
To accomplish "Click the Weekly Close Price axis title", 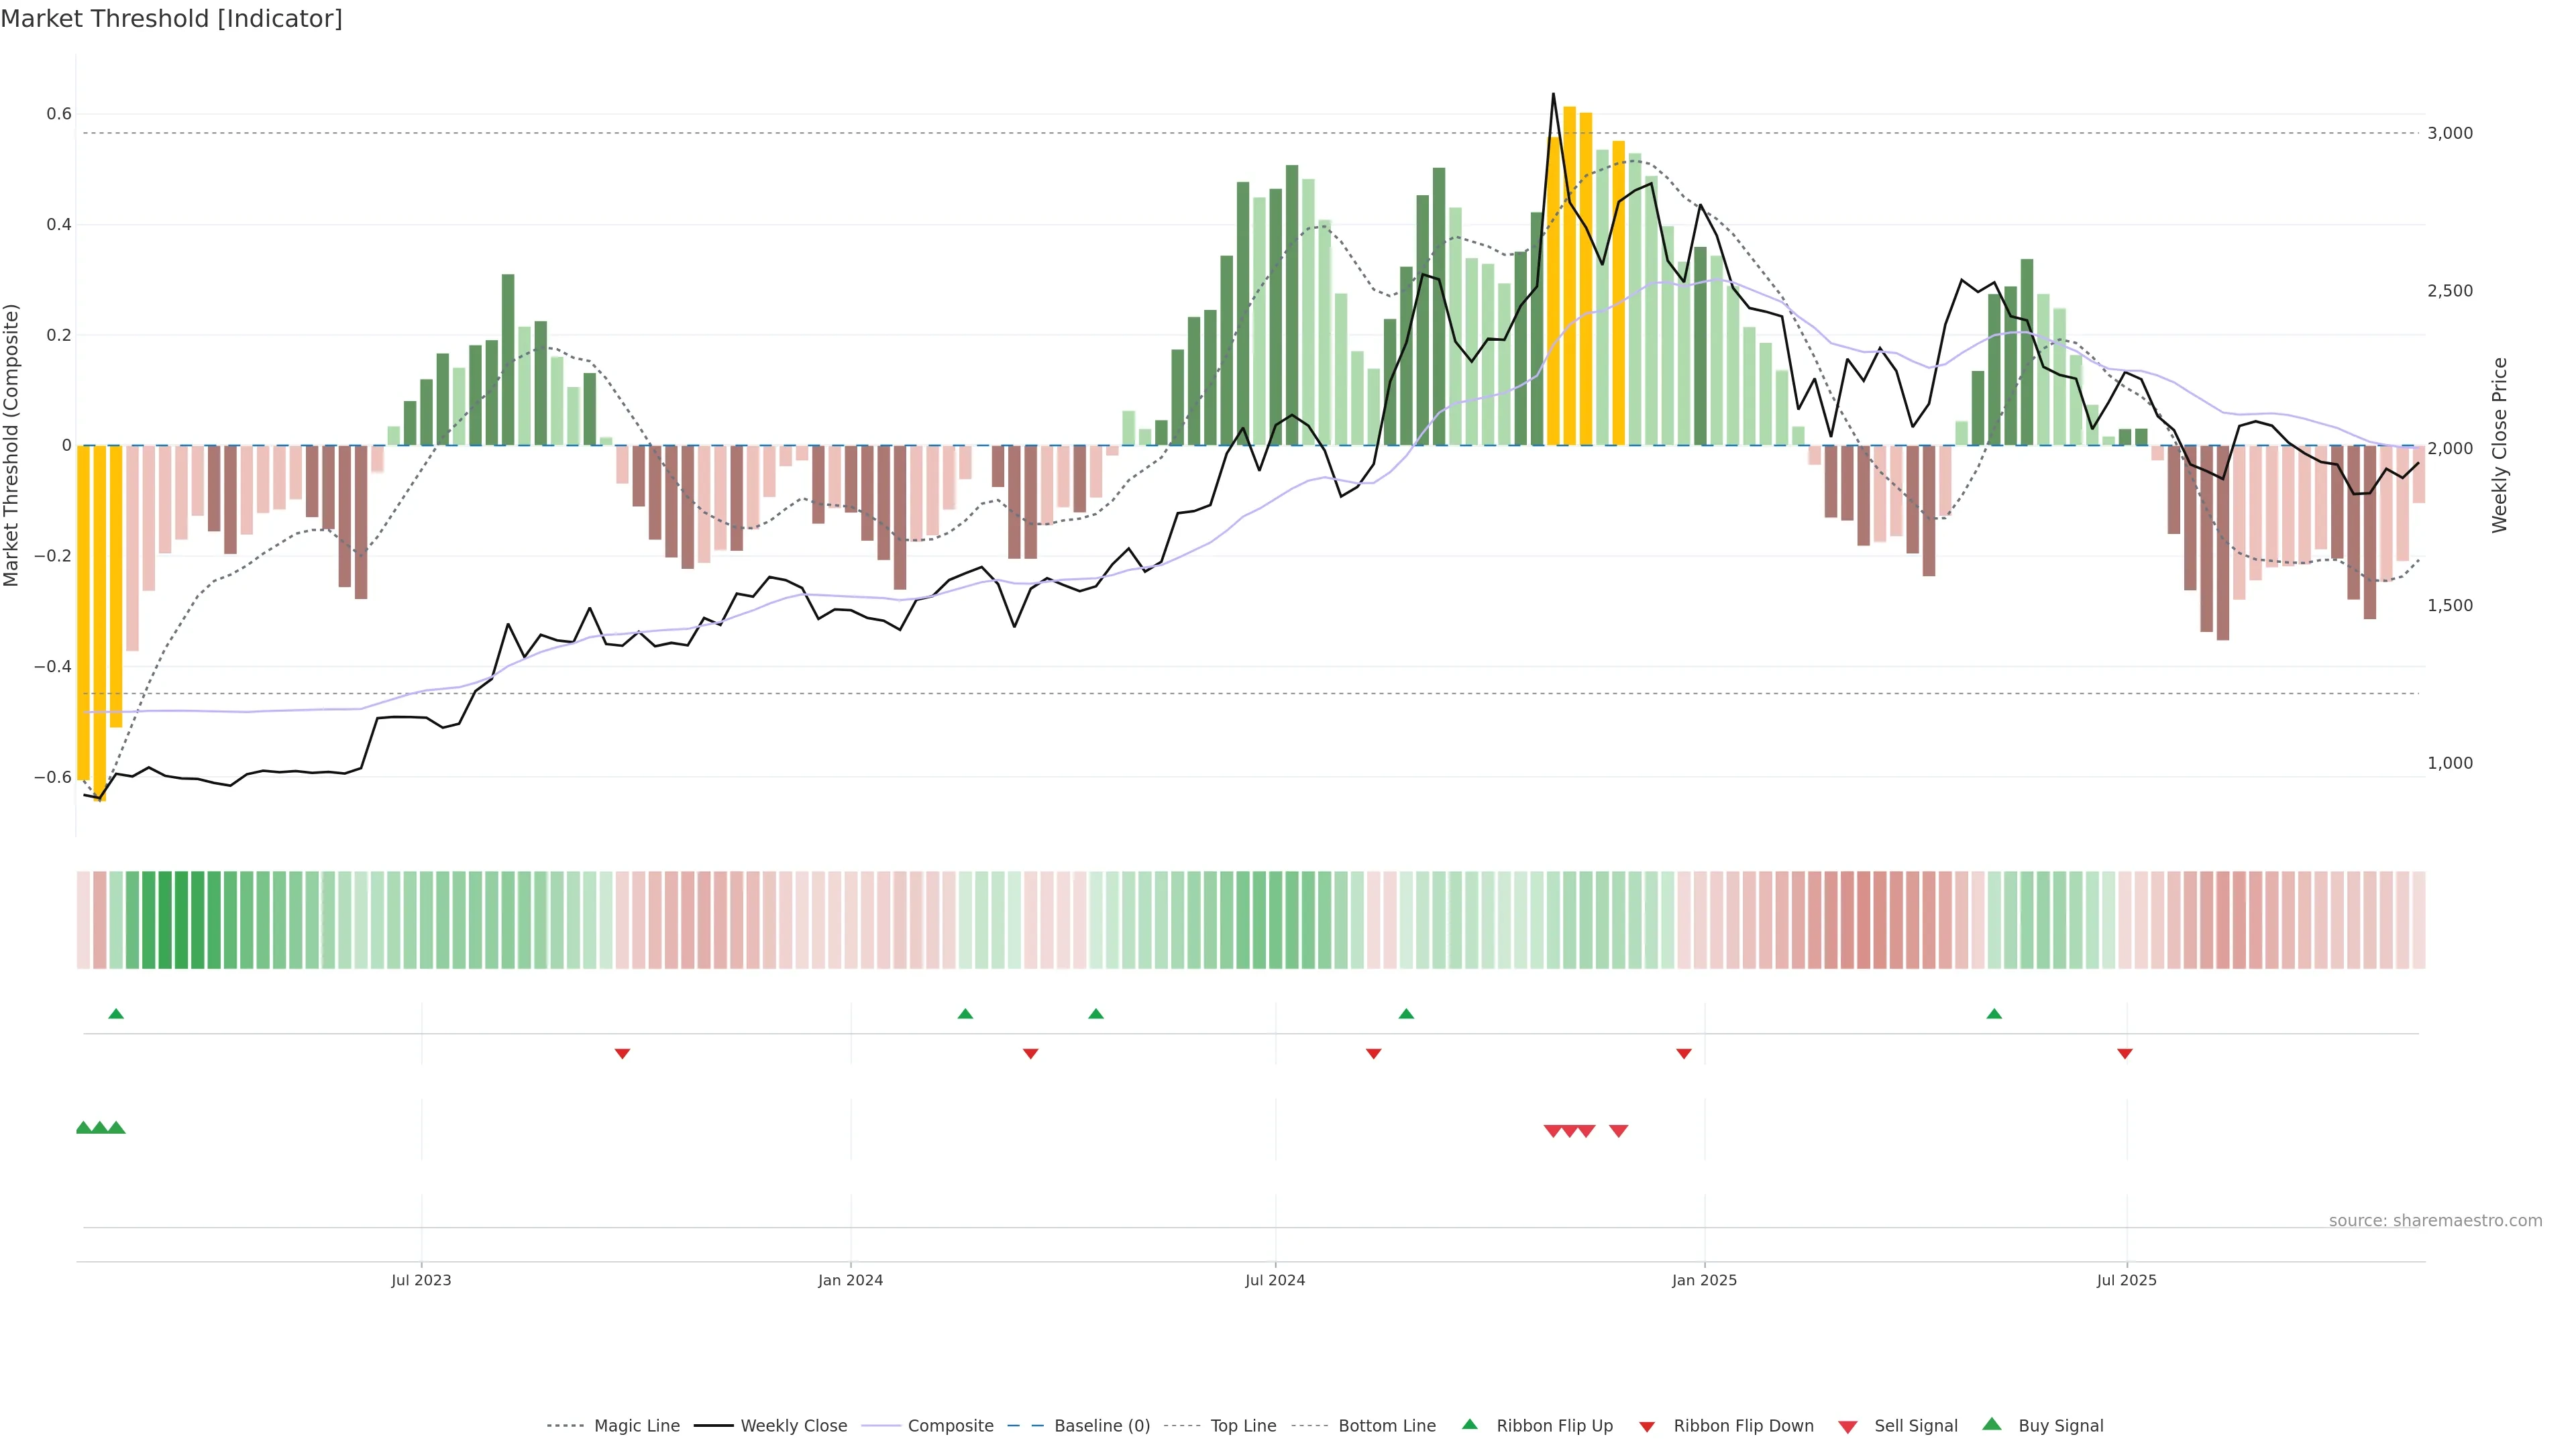I will coord(2499,445).
